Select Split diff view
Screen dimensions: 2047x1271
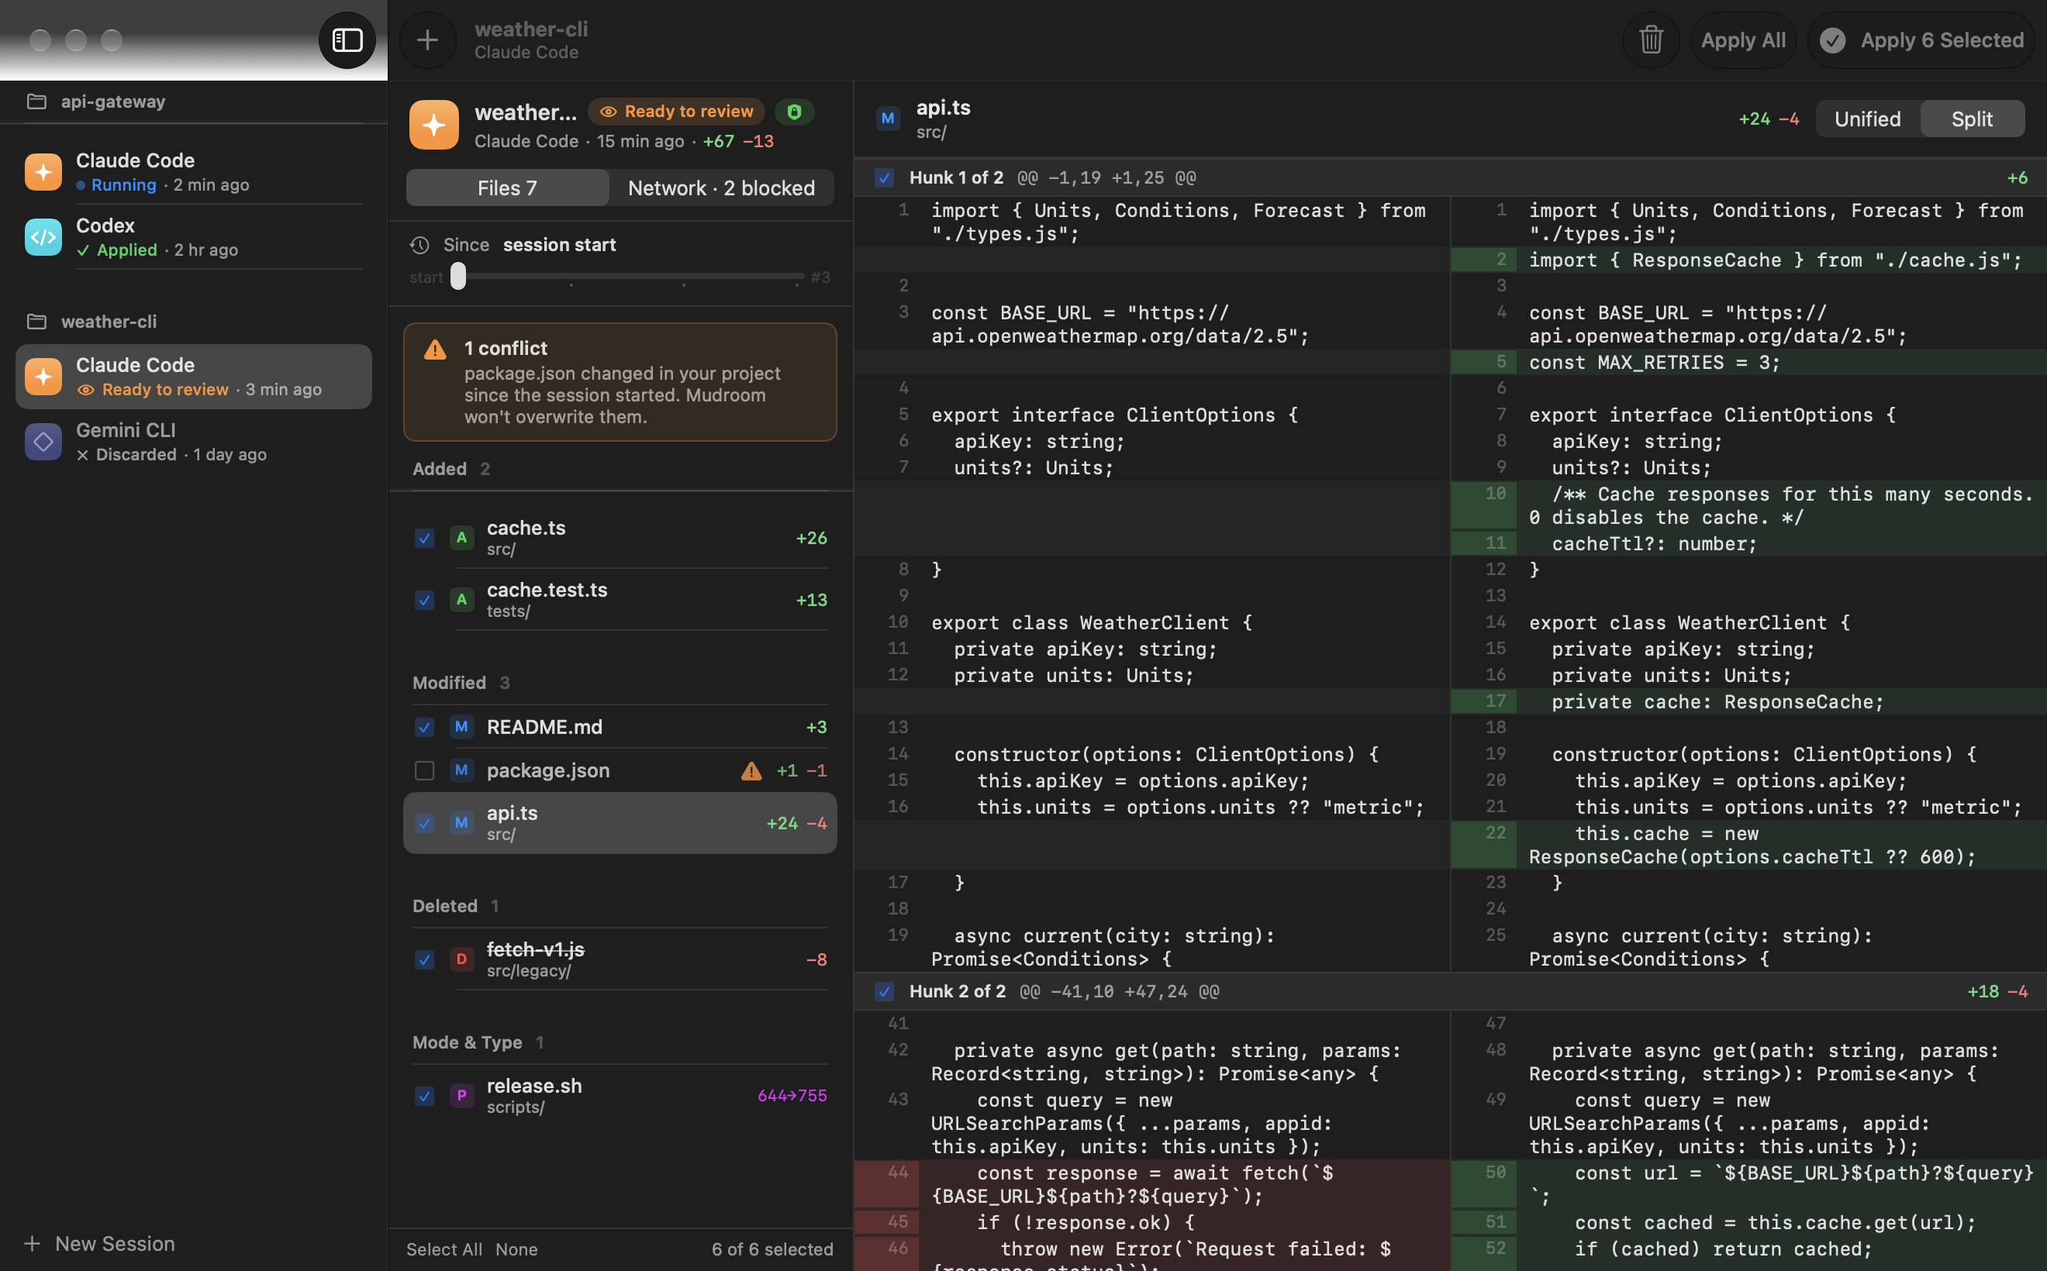coord(1971,119)
